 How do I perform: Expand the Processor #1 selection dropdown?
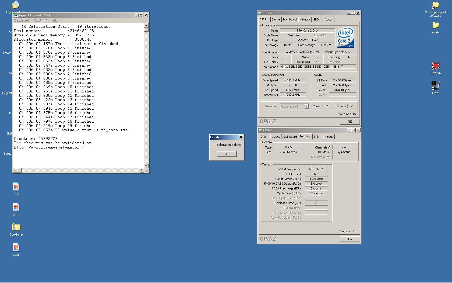pos(306,106)
